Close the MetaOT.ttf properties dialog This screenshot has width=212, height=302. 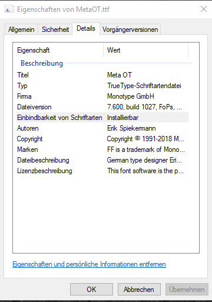click(204, 9)
